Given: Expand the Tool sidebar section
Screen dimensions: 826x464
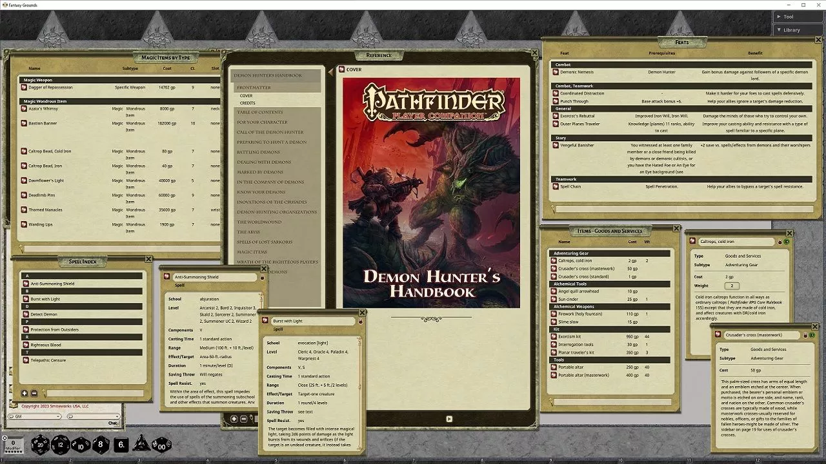Looking at the screenshot, I should pyautogui.click(x=798, y=17).
